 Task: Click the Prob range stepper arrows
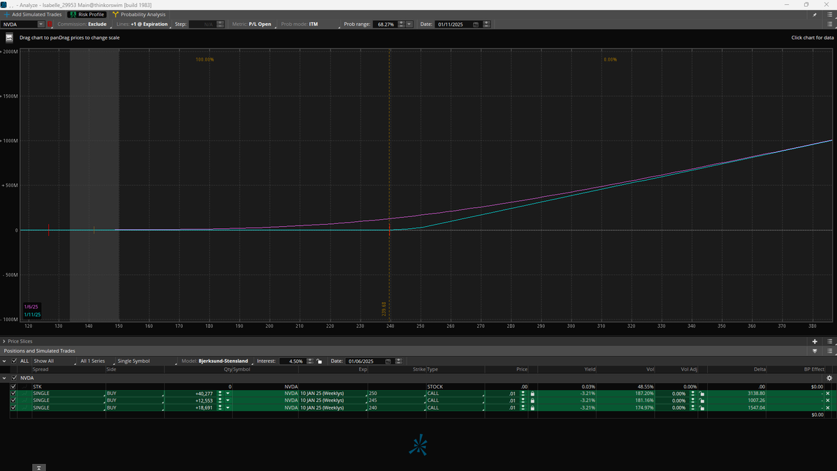tap(400, 24)
